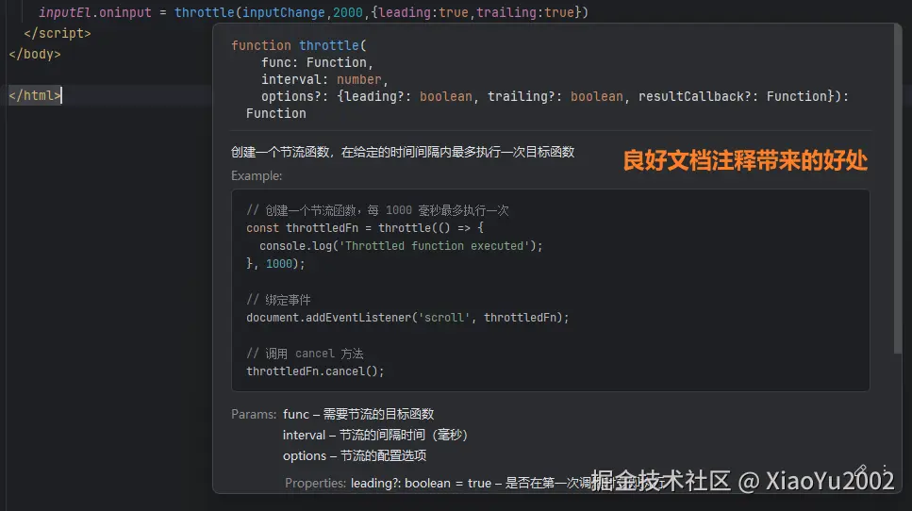This screenshot has width=912, height=511.
Task: Click the 'options – 节流的配置选项' param row
Action: (x=355, y=455)
